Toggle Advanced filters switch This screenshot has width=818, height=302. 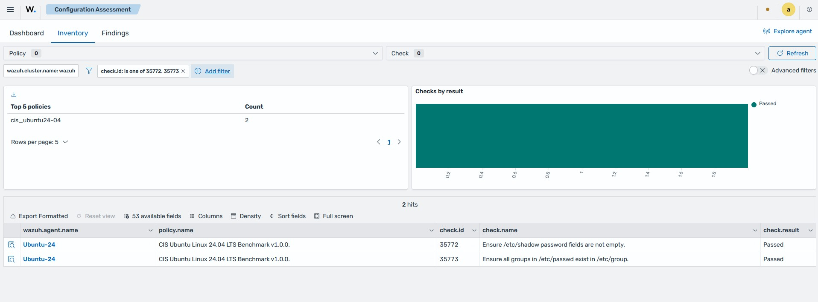pyautogui.click(x=758, y=70)
